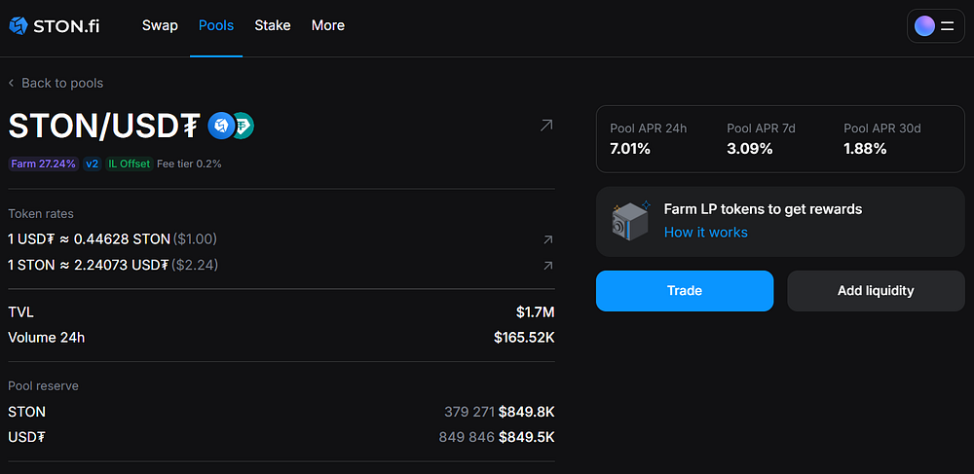The height and width of the screenshot is (474, 974).
Task: Open the hamburger menu icon
Action: click(x=948, y=26)
